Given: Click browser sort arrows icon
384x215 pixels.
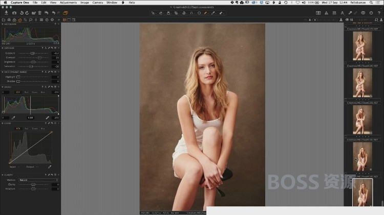Looking at the screenshot, I should [352, 20].
